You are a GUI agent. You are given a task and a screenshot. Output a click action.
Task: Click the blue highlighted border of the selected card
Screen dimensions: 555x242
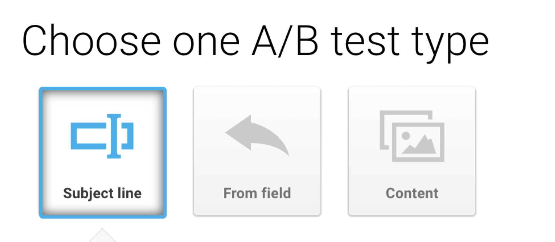(103, 89)
